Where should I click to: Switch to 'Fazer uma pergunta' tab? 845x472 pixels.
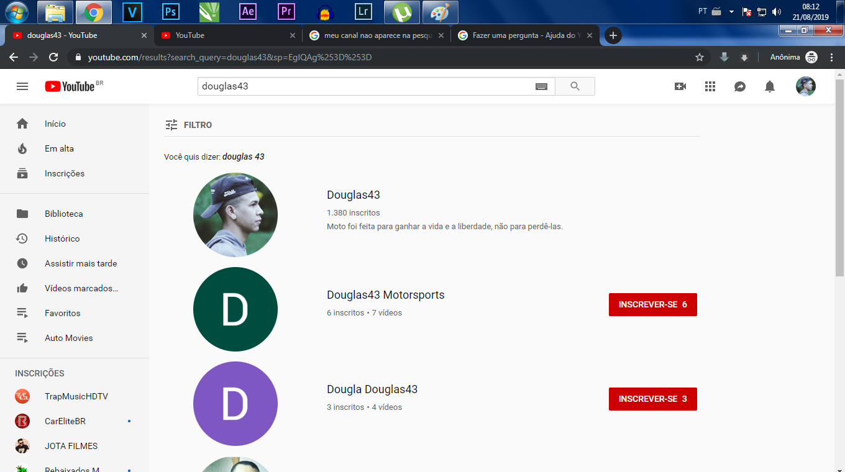click(x=526, y=35)
